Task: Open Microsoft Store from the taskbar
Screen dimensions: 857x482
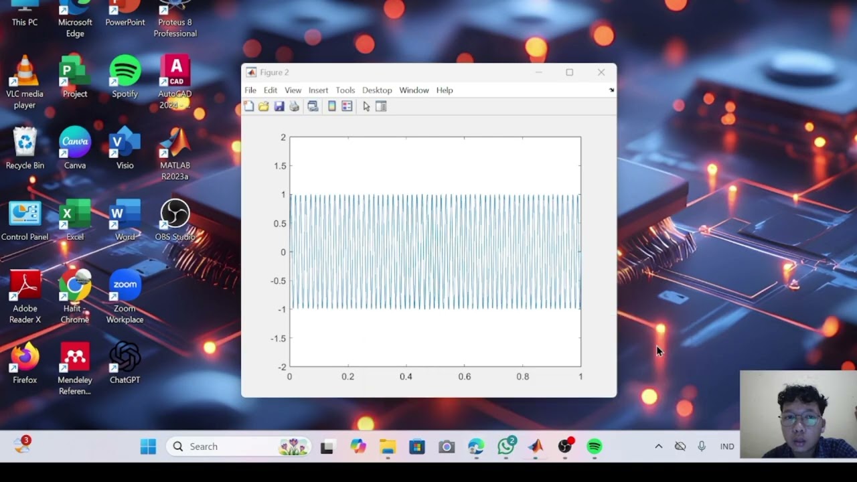Action: (x=417, y=447)
